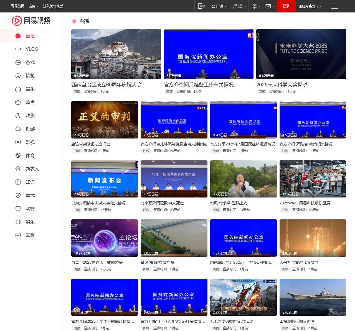This screenshot has height=331, width=355.
Task: Expand the 应用 dropdown
Action: [34, 6]
